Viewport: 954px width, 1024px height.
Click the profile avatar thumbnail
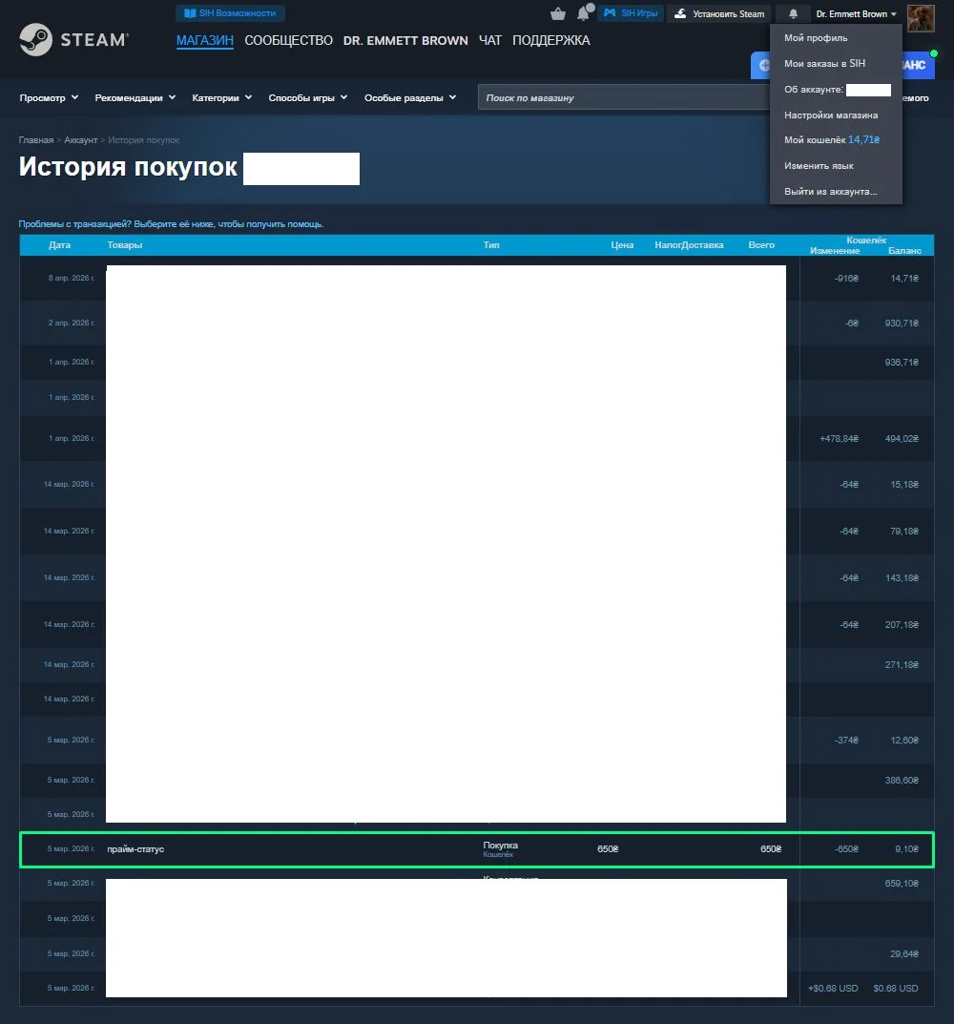click(x=921, y=17)
